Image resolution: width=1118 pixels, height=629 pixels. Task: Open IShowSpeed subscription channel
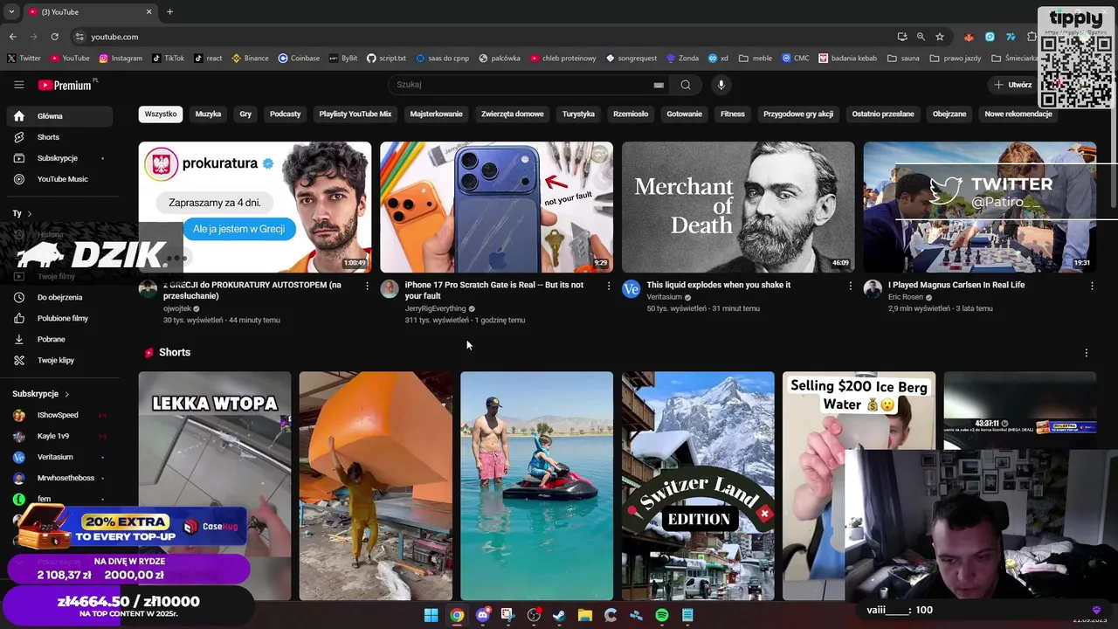pos(59,415)
